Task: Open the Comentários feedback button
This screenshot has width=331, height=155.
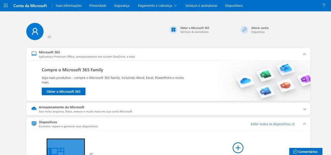Action: 306,151
